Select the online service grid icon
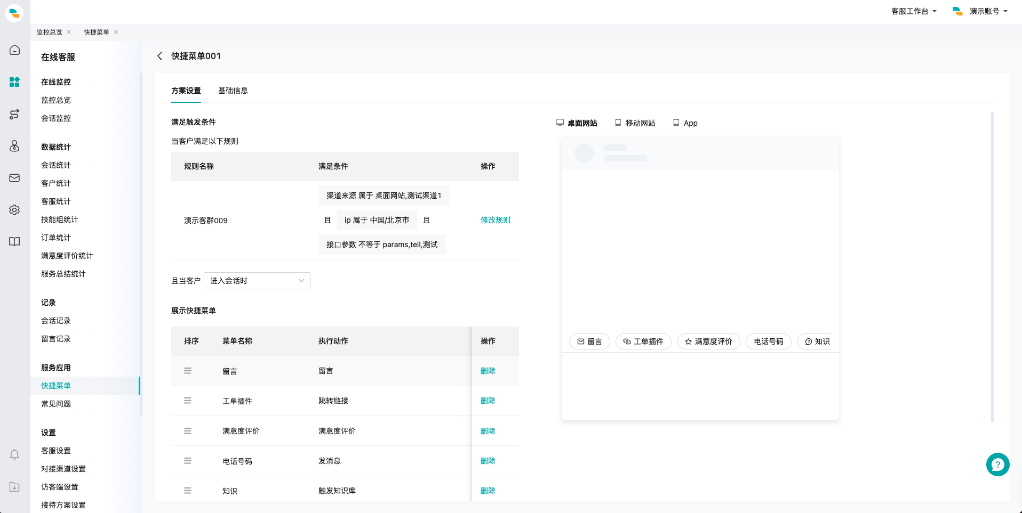This screenshot has width=1022, height=513. [14, 82]
